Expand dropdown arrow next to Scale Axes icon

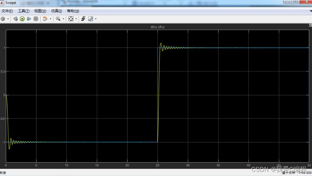click(x=76, y=19)
